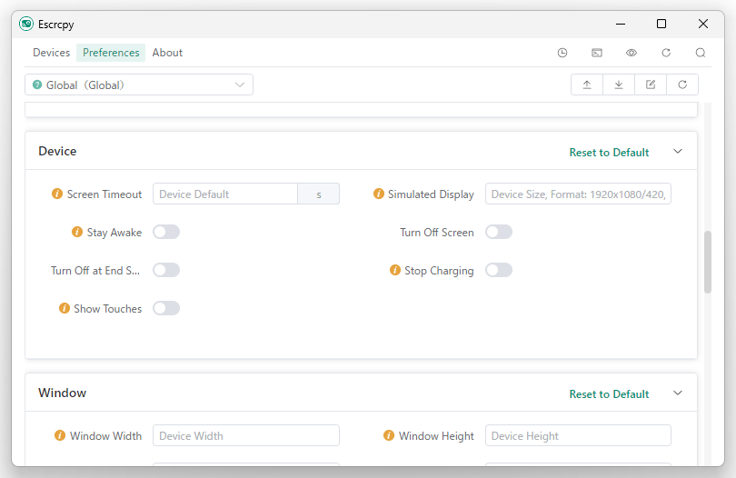Viewport: 736px width, 478px height.
Task: Collapse the Window section chevron
Action: click(x=677, y=393)
